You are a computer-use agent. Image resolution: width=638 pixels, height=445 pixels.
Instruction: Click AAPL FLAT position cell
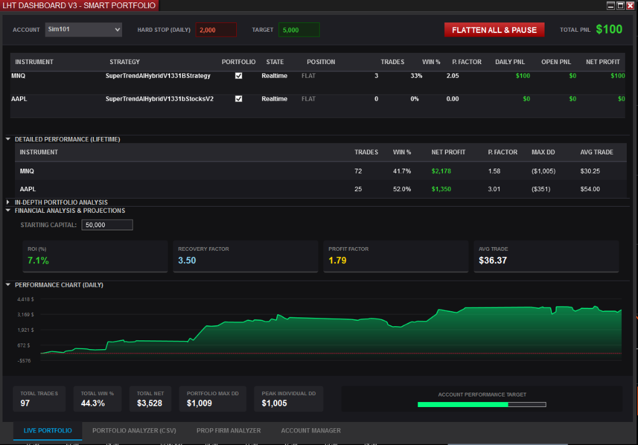tap(308, 99)
